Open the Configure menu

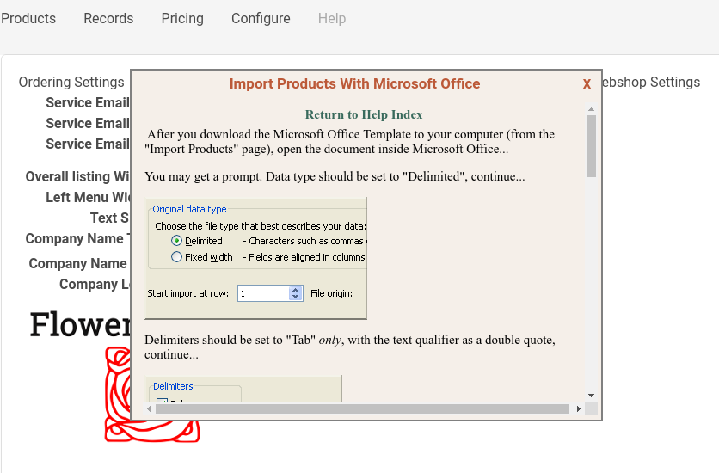click(261, 18)
